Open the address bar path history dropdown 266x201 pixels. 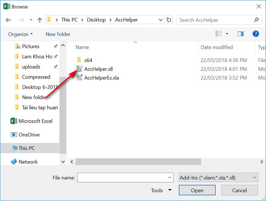tap(160, 20)
